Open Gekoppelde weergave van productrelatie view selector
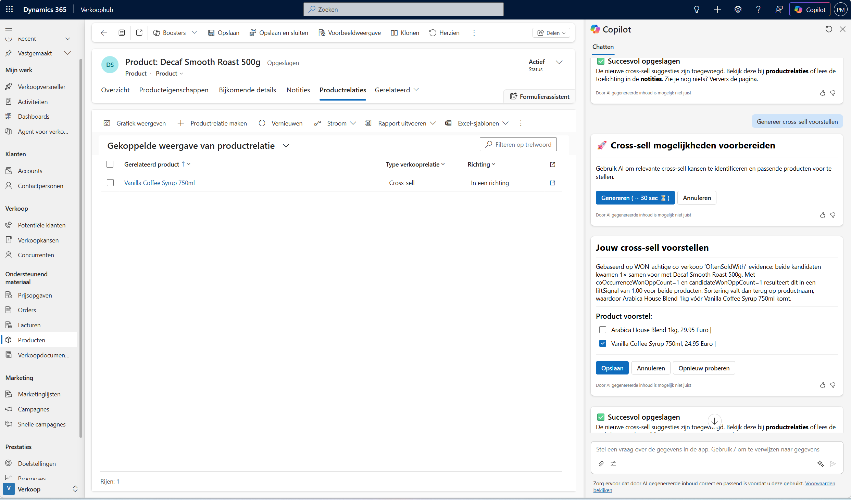The image size is (851, 500). pos(286,146)
